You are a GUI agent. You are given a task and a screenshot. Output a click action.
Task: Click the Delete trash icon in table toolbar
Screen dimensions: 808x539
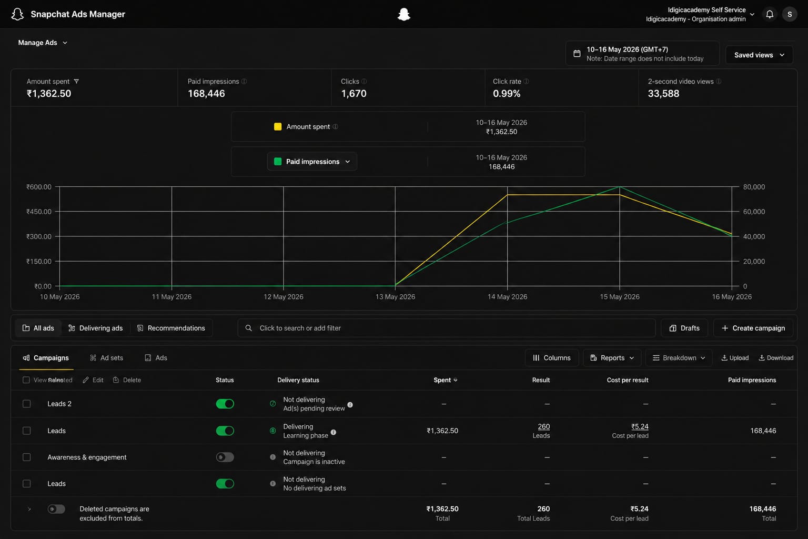116,380
